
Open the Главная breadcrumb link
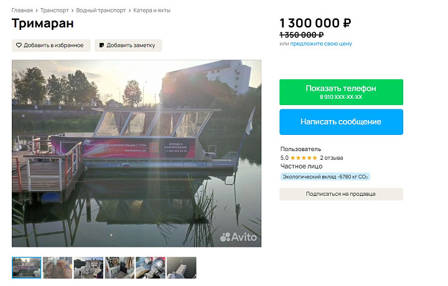click(22, 11)
